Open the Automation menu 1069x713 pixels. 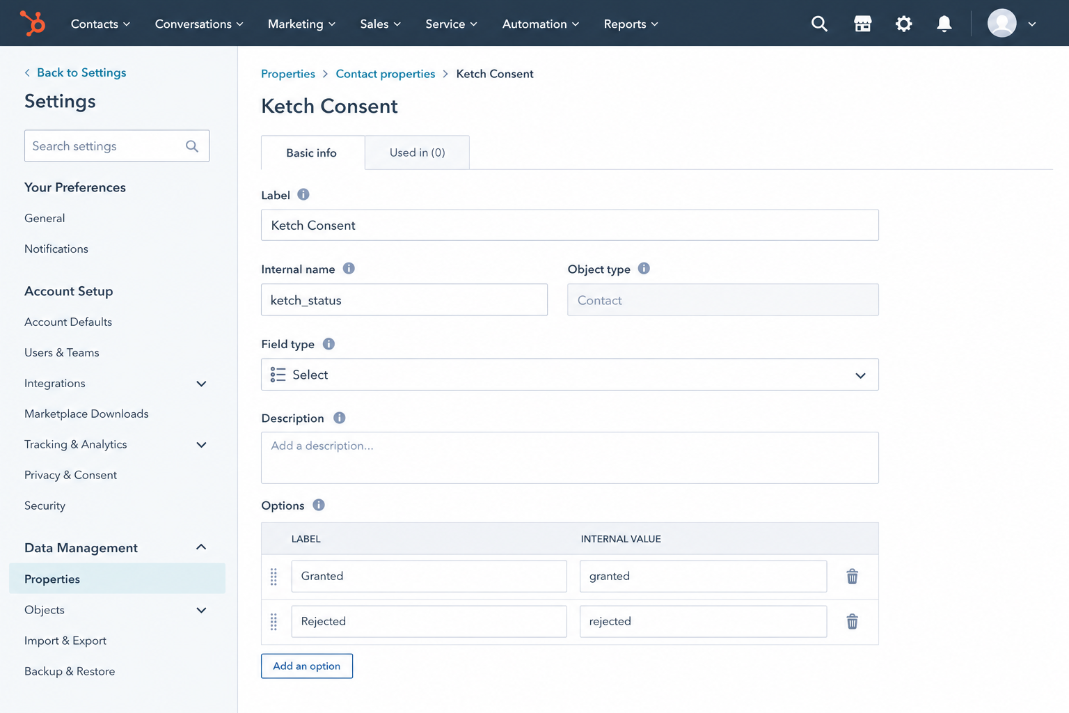[541, 24]
